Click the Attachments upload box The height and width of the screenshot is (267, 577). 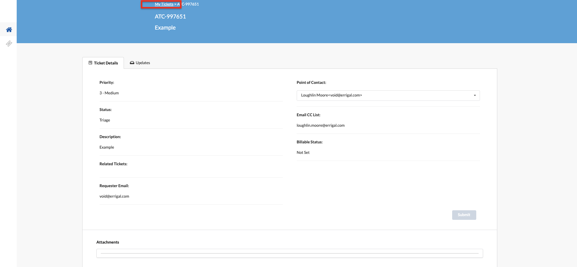[x=289, y=253]
